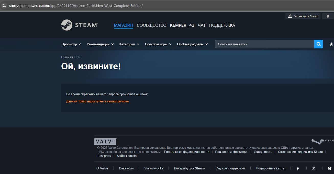334x174 pixels.
Task: Open Доступность footer link
Action: pos(263,152)
